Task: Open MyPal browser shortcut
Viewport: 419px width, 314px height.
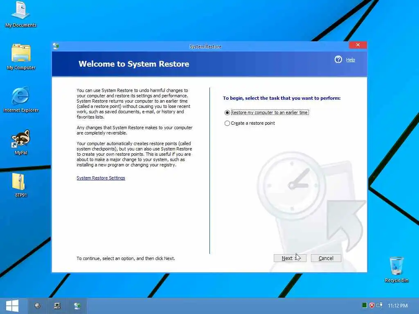Action: (21, 142)
